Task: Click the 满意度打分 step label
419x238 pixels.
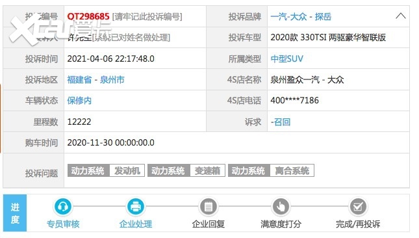Action: coord(281,224)
